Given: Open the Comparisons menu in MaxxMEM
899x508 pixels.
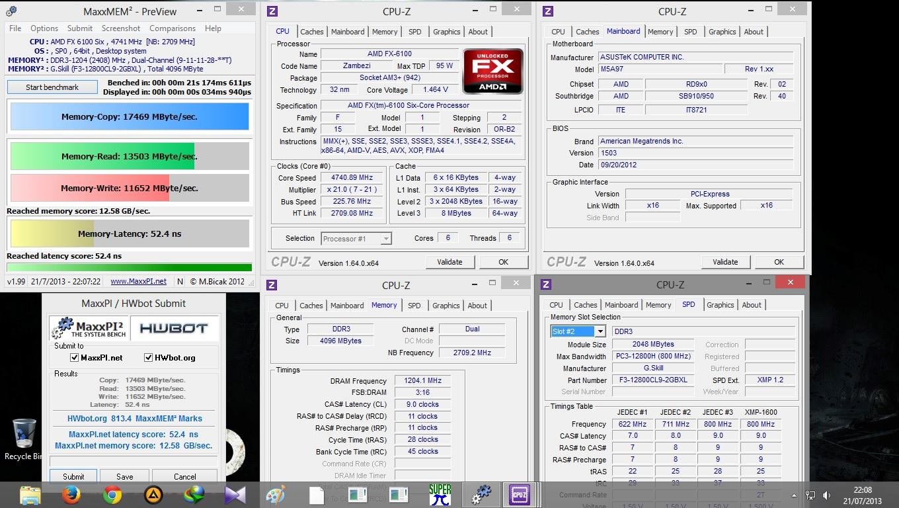Looking at the screenshot, I should (173, 28).
